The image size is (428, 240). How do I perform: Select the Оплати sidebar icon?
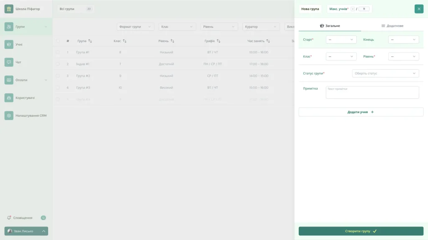(x=9, y=80)
